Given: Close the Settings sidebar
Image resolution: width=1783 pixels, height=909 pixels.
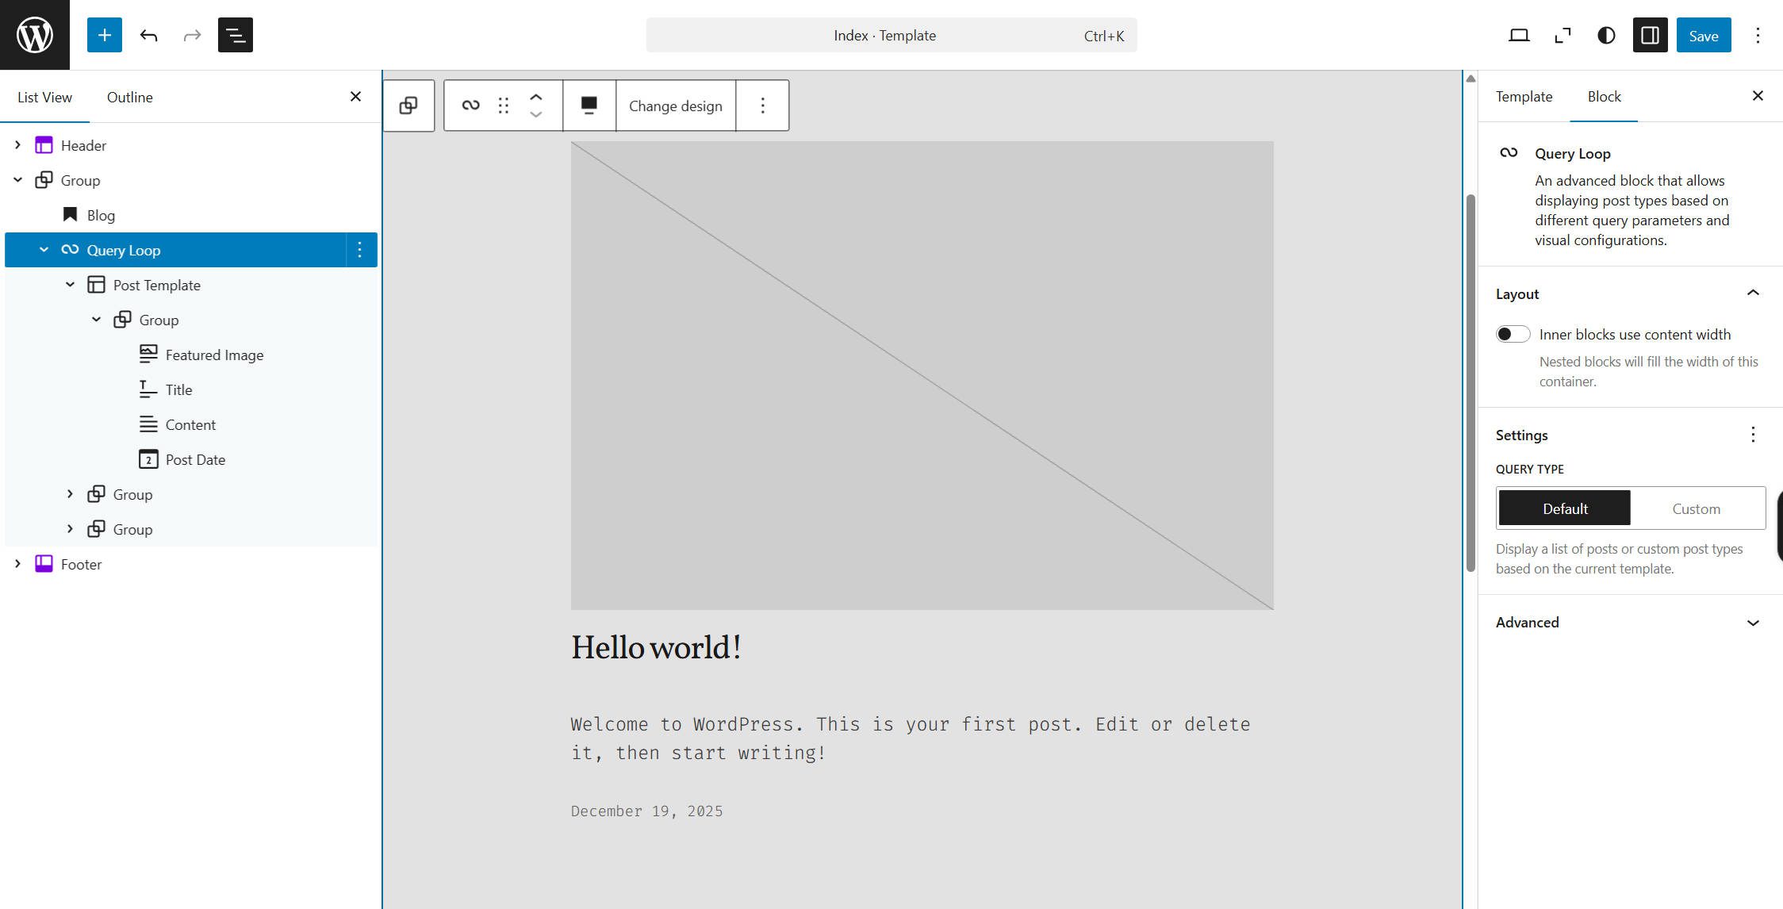Looking at the screenshot, I should pyautogui.click(x=1758, y=96).
